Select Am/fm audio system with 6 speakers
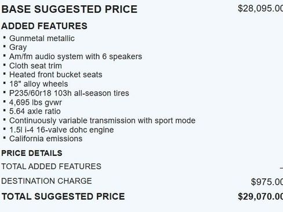283x212 pixels. tap(75, 56)
